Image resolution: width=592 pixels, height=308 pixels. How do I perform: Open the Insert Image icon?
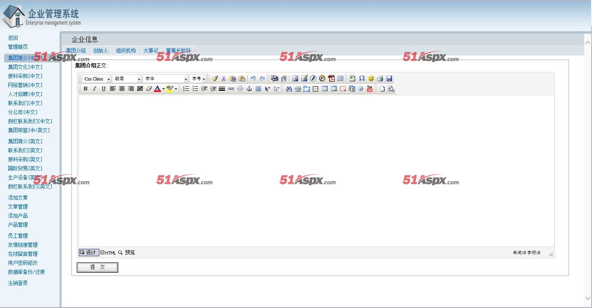tap(295, 78)
